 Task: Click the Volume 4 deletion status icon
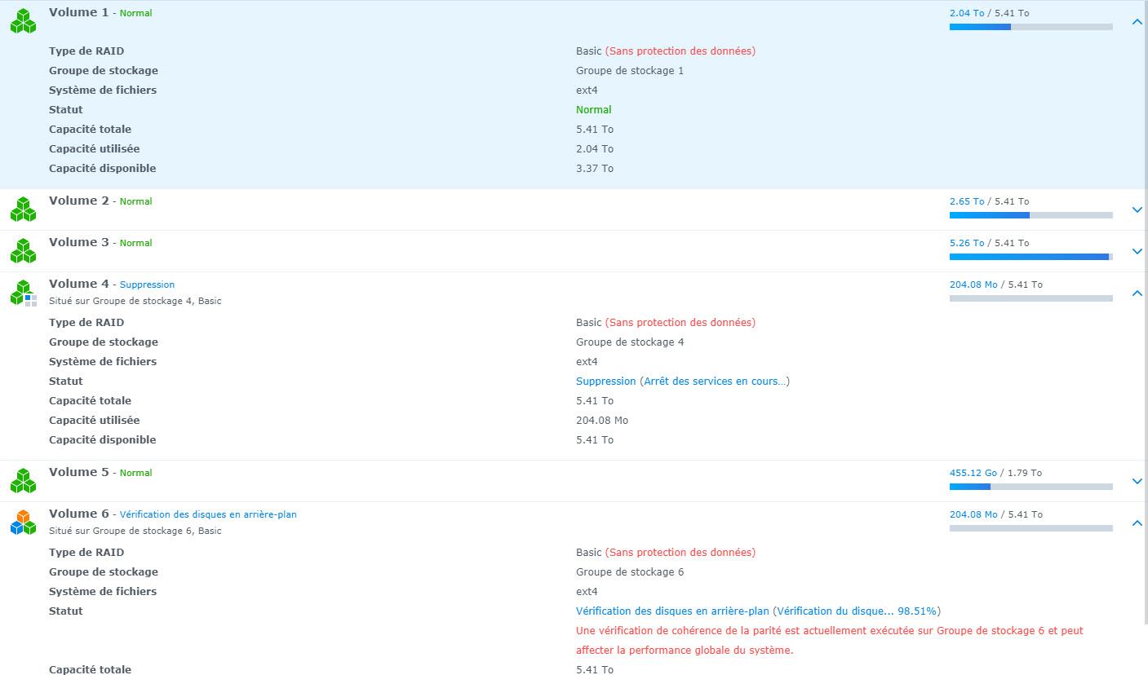tap(23, 293)
